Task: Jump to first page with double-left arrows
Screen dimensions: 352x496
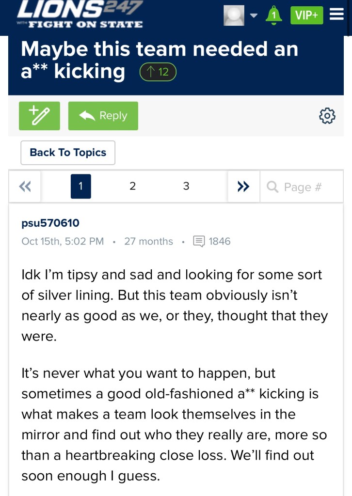Action: tap(25, 186)
